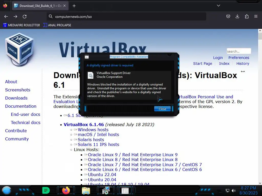Open the Preferences link

coord(239,58)
